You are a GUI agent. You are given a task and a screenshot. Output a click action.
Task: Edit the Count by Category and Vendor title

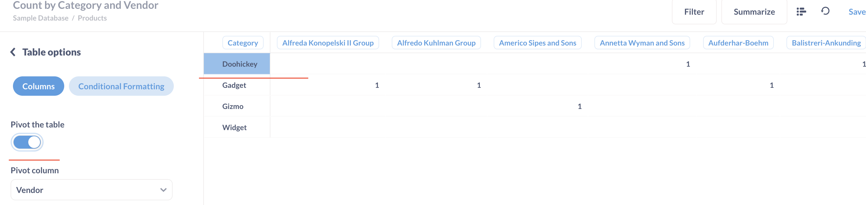pyautogui.click(x=85, y=5)
